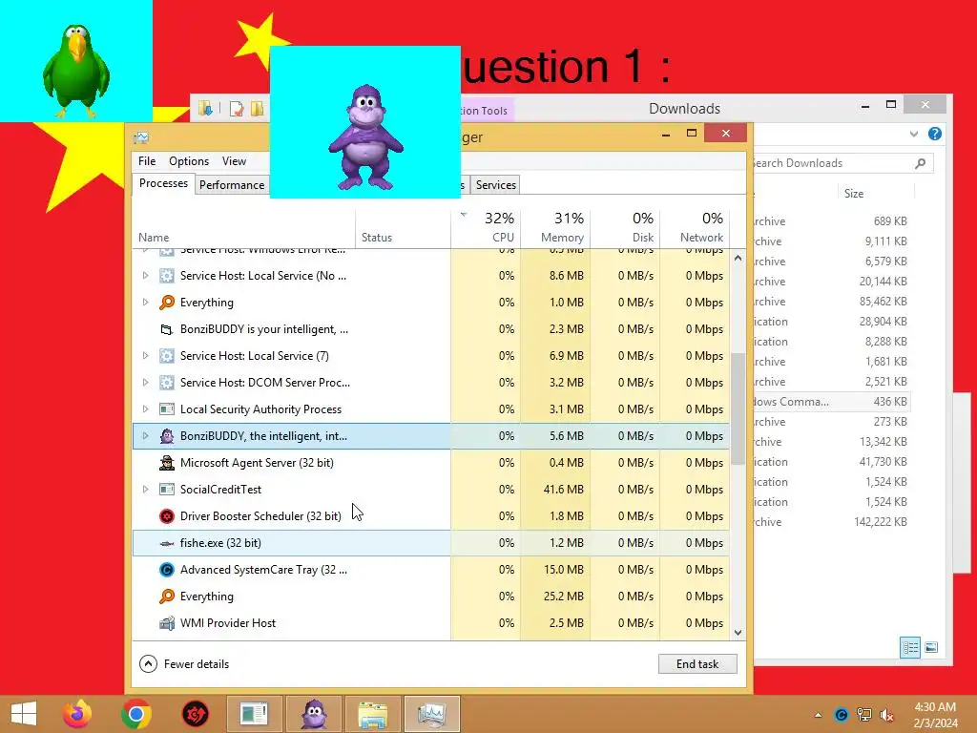977x733 pixels.
Task: Open File Explorer taskbar button
Action: [x=373, y=714]
